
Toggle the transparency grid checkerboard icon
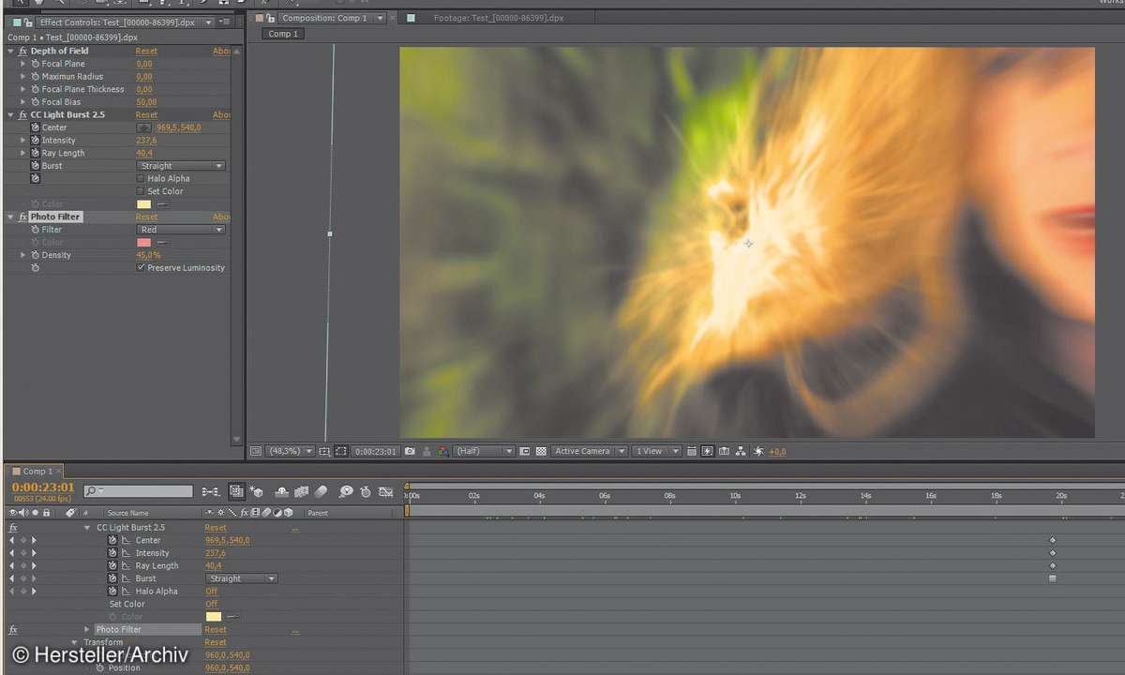pyautogui.click(x=540, y=451)
